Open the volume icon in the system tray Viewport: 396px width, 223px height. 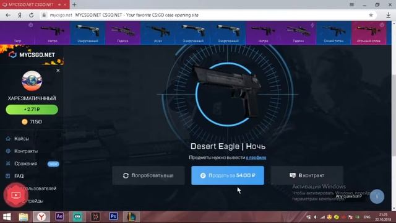(x=316, y=217)
